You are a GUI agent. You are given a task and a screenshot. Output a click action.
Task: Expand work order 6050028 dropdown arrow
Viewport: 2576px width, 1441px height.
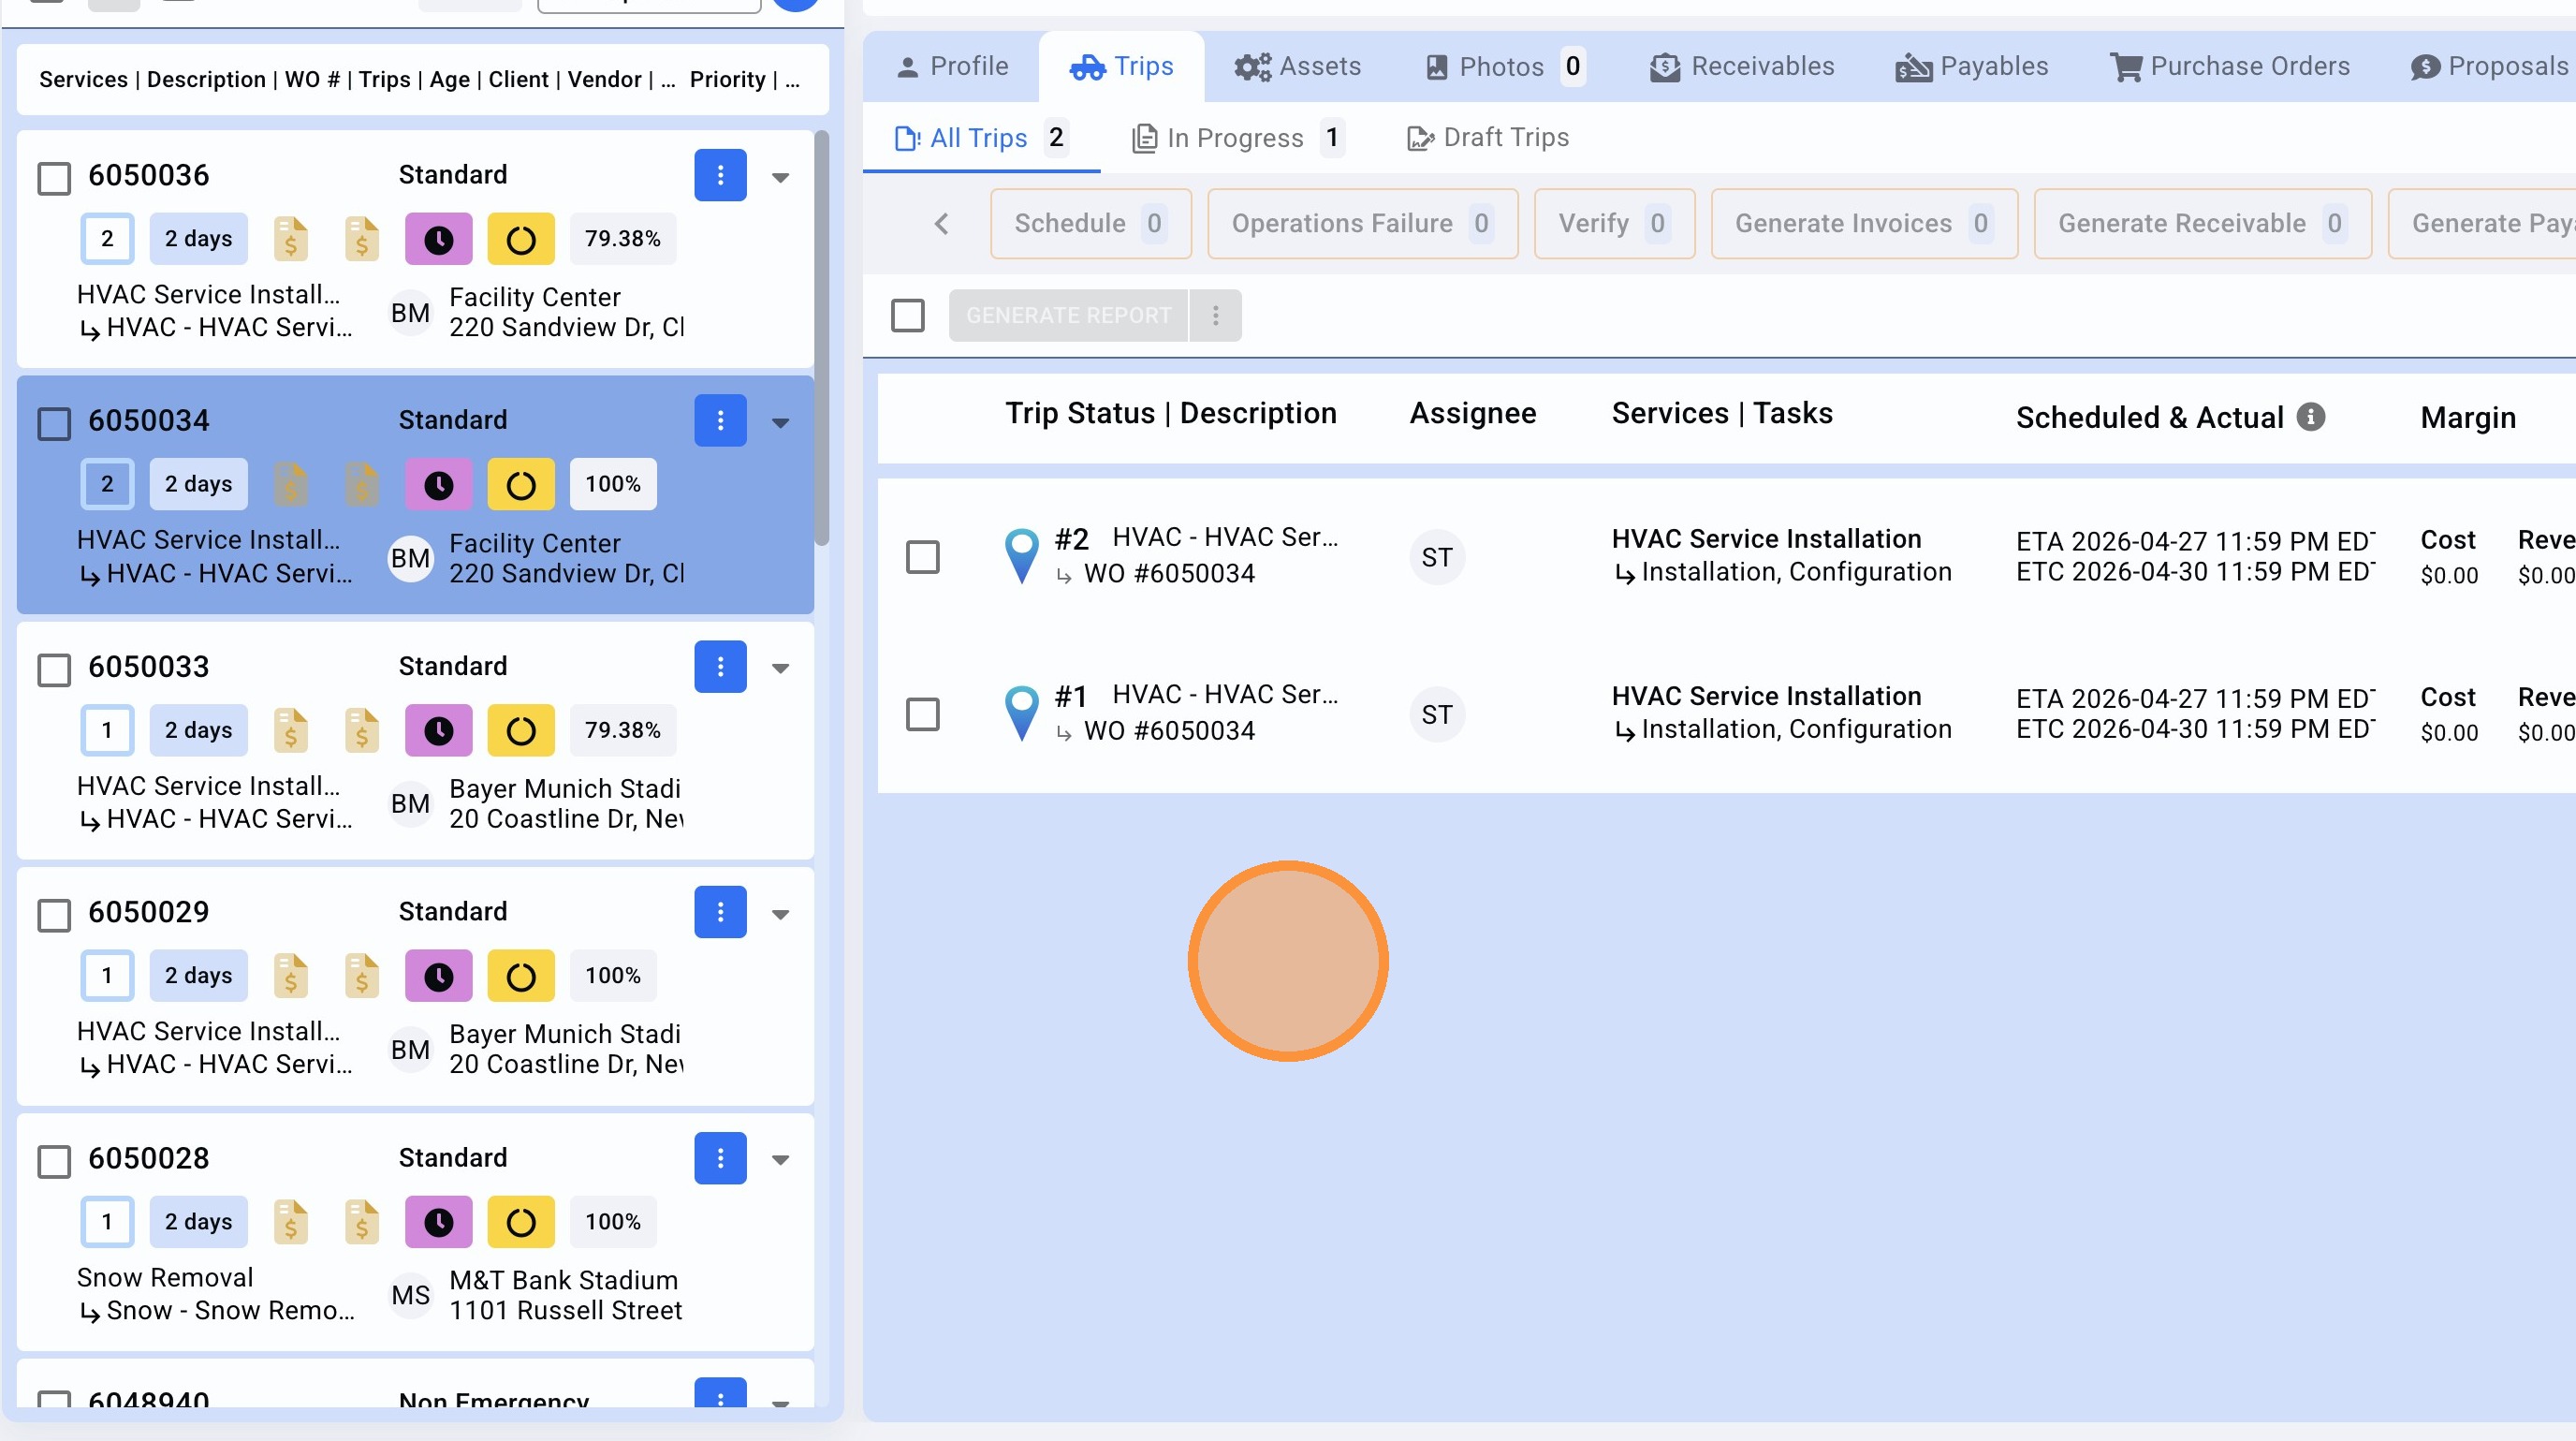[x=781, y=1160]
